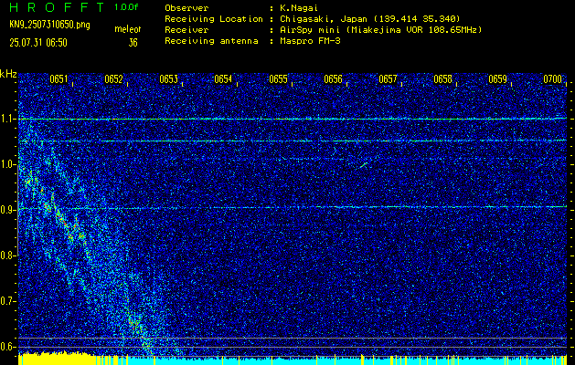Select the meteor count value 36
This screenshot has width=575, height=365.
point(133,43)
